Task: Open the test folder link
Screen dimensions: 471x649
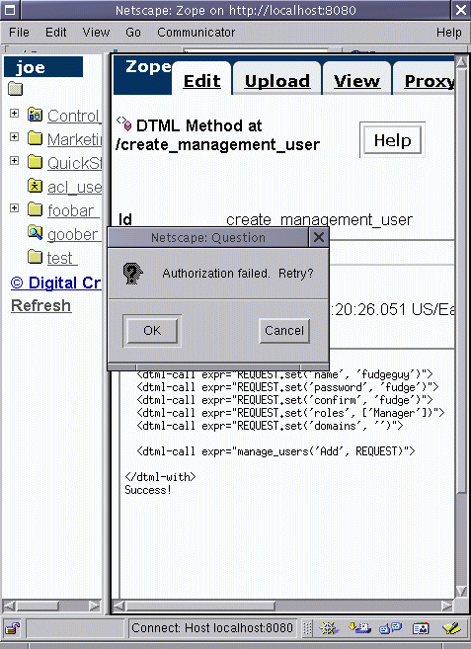Action: [62, 258]
